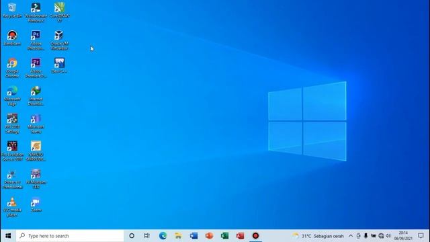Select the Zoom desktop shortcut

pyautogui.click(x=36, y=204)
